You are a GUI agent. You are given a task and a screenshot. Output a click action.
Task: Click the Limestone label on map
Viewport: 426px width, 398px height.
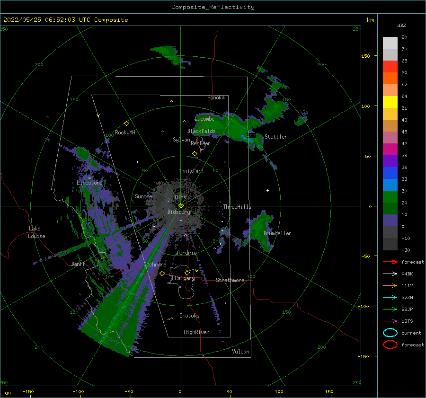89,183
